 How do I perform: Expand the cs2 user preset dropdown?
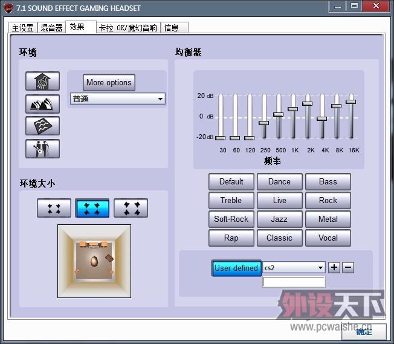tap(294, 267)
